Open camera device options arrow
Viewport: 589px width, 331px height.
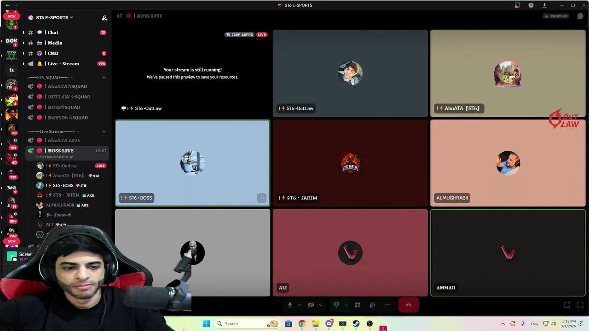pos(321,305)
